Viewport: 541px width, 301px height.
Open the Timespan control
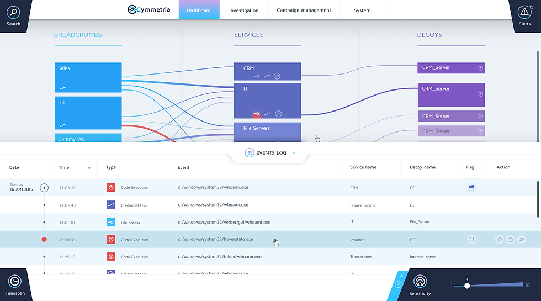click(x=15, y=285)
